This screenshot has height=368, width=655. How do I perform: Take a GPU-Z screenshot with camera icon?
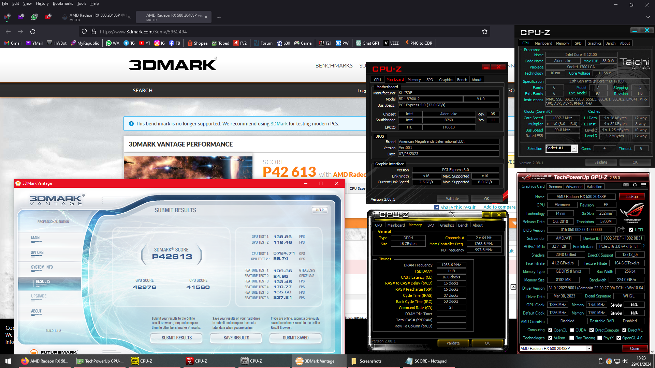(x=626, y=185)
